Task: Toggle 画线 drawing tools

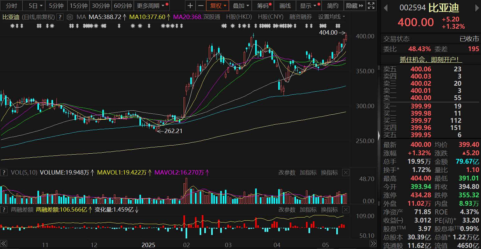Action: coord(285,6)
